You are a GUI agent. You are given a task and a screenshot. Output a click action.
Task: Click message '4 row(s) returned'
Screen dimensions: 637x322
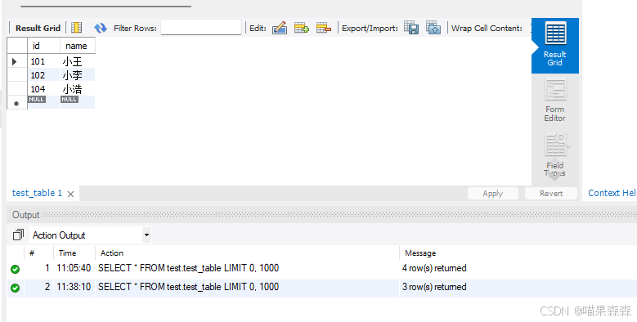click(434, 268)
